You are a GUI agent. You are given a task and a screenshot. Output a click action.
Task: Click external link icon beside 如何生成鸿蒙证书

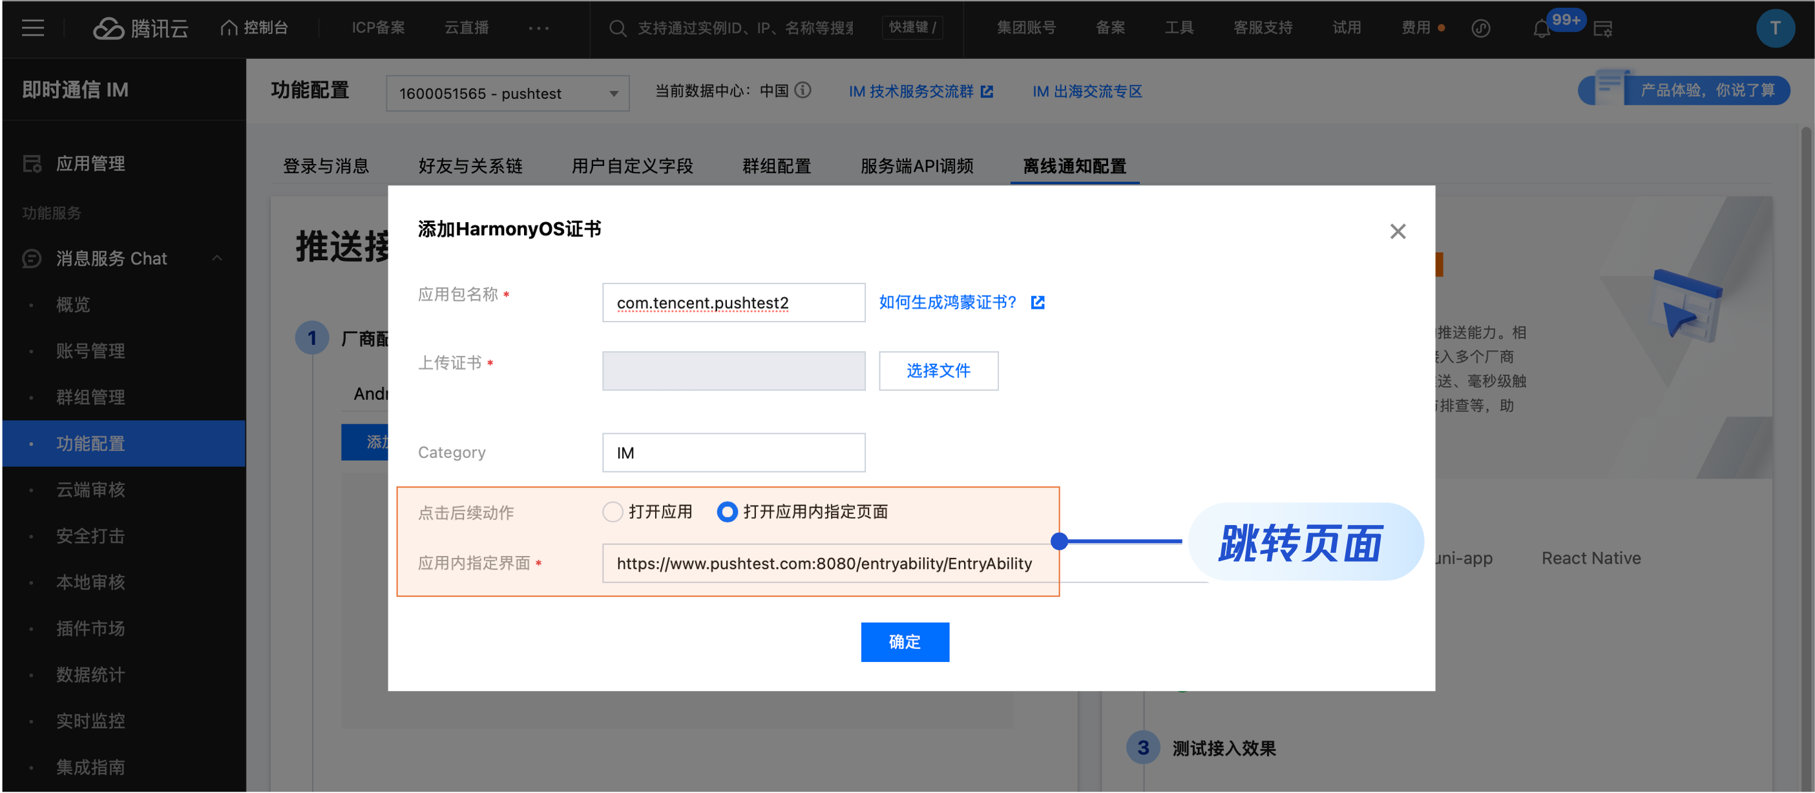(x=1037, y=302)
